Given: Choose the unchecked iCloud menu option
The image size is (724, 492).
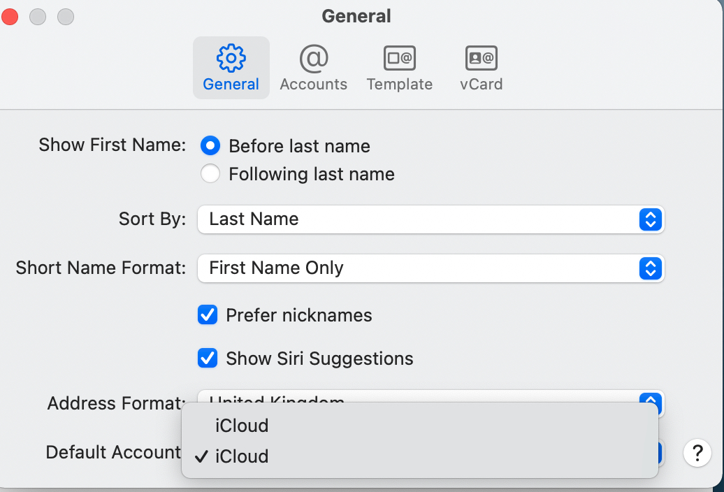Looking at the screenshot, I should tap(242, 426).
